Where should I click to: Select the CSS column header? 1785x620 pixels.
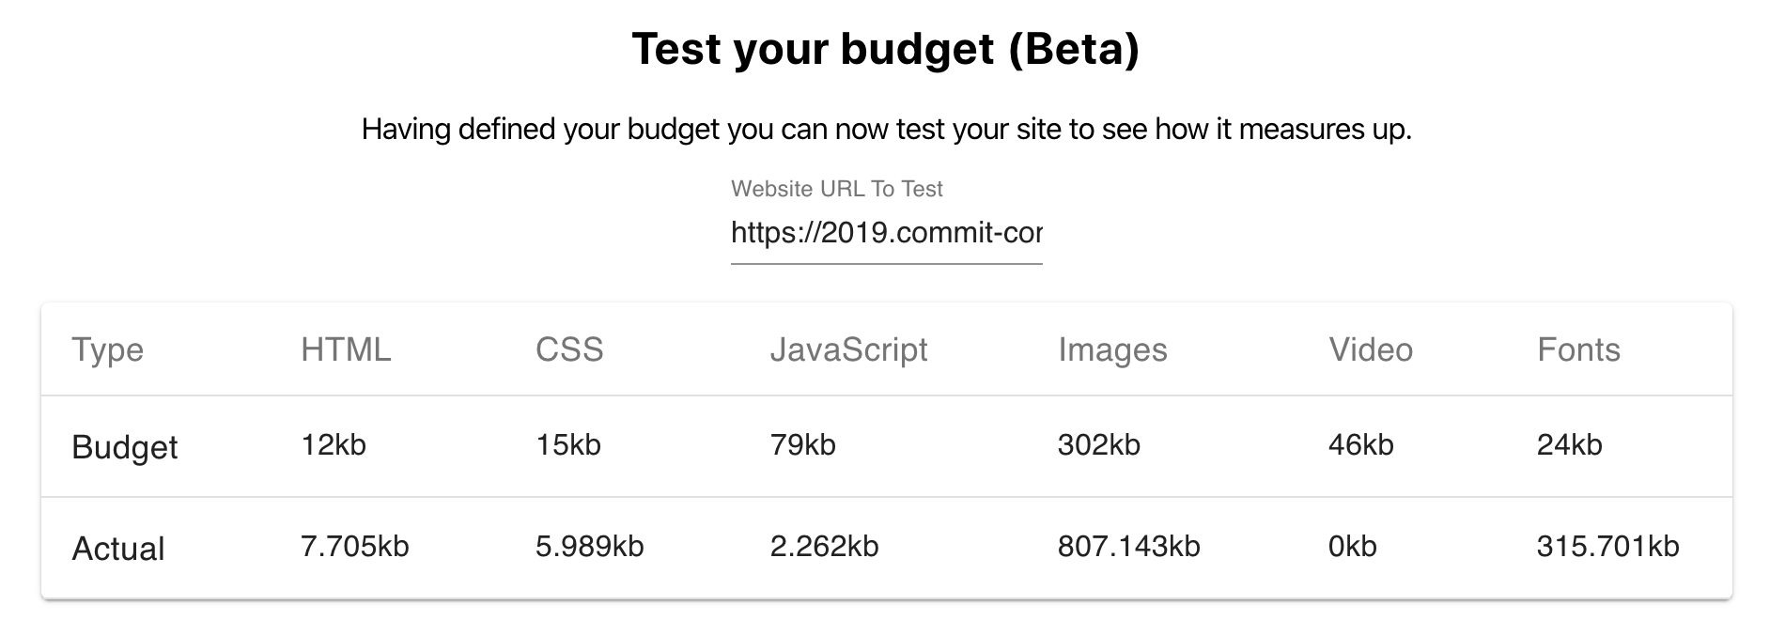pos(569,349)
